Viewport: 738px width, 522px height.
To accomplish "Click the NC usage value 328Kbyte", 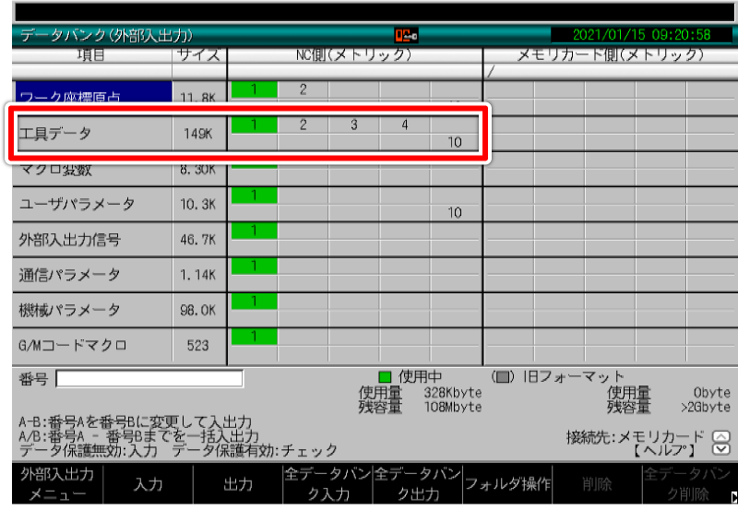I will point(453,393).
